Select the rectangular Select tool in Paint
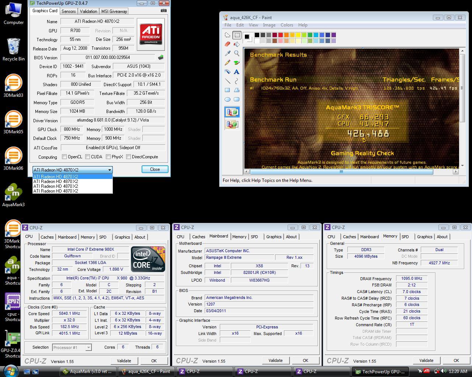The image size is (472, 377). pos(237,35)
